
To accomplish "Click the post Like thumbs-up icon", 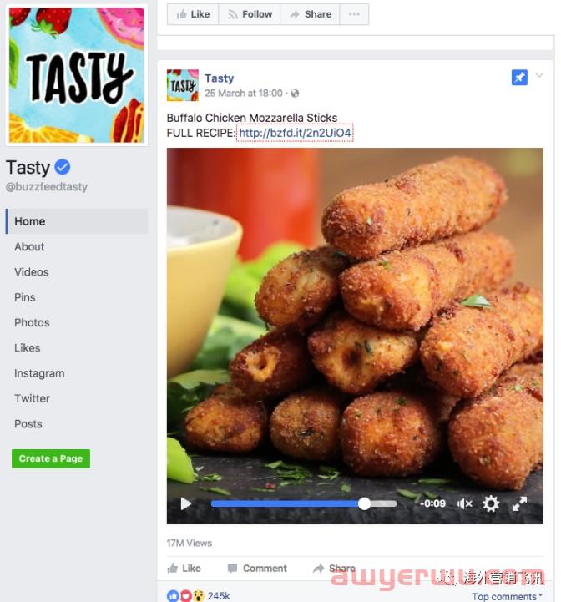I will (x=173, y=569).
